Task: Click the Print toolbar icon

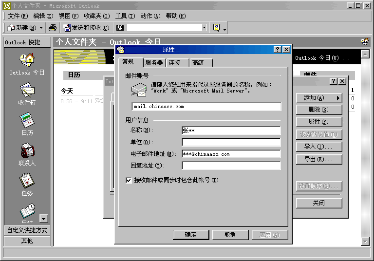Action: point(53,28)
